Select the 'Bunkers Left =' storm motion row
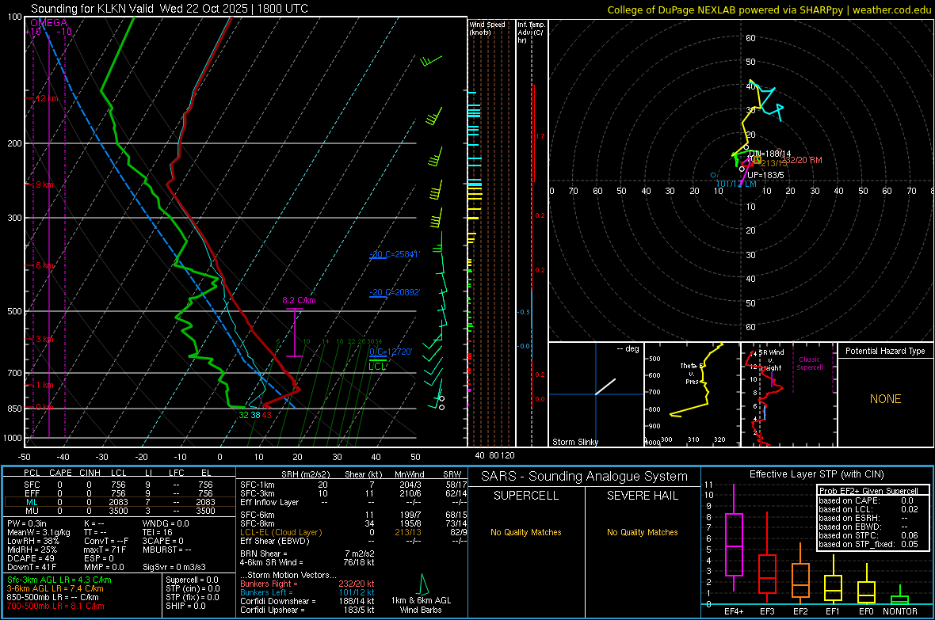 307,592
